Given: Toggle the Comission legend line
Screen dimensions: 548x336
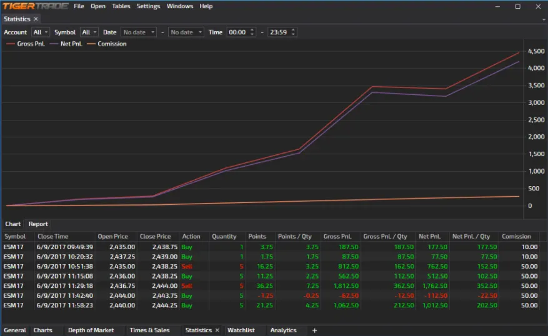Looking at the screenshot, I should pos(107,44).
